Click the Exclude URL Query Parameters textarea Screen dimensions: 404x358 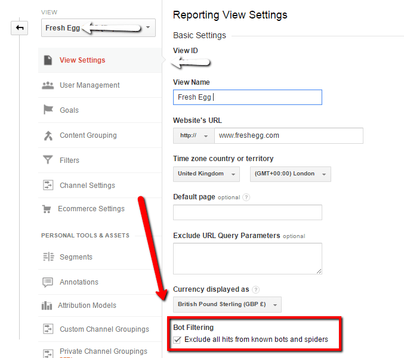coord(247,258)
